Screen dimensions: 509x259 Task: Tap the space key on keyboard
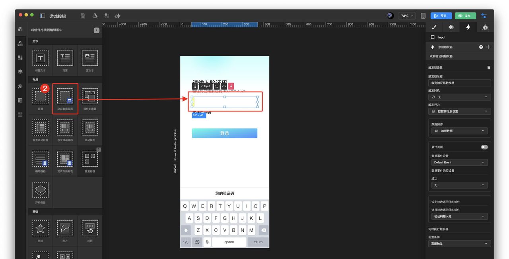[x=229, y=242]
